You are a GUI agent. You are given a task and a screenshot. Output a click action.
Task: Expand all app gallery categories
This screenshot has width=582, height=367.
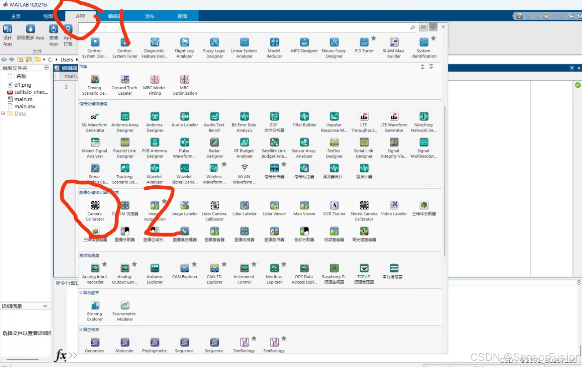tap(431, 67)
